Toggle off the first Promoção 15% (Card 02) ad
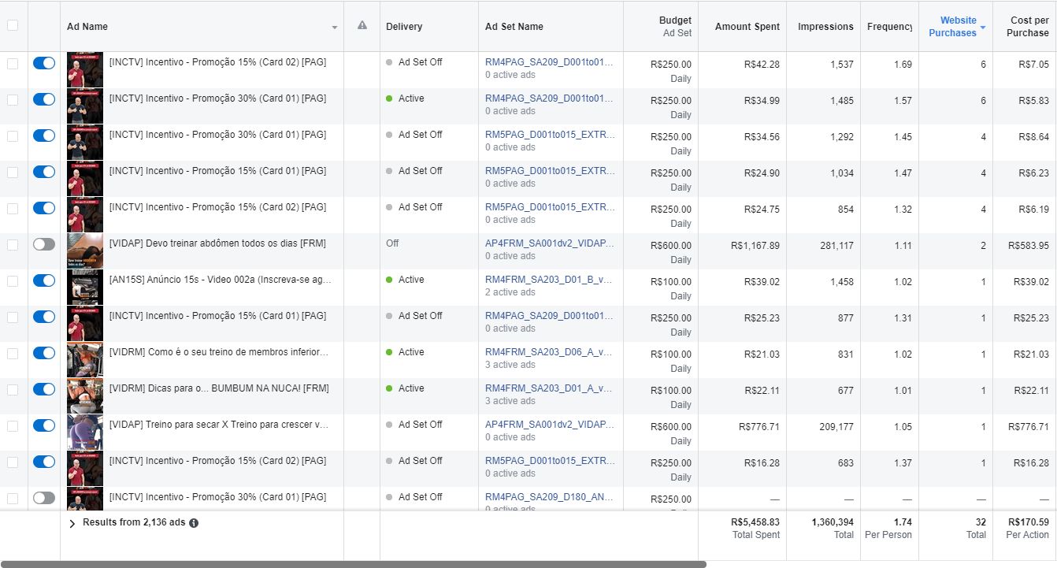The width and height of the screenshot is (1057, 568). (44, 63)
